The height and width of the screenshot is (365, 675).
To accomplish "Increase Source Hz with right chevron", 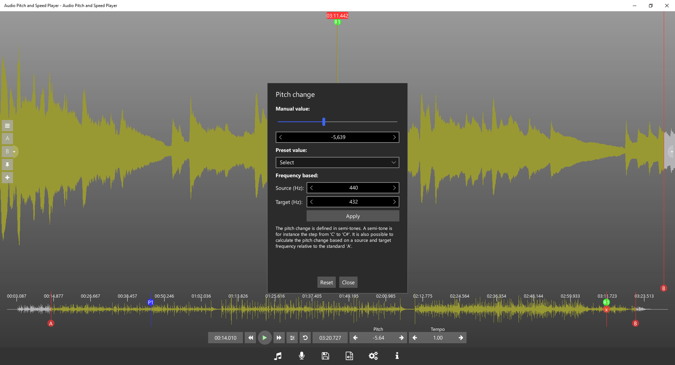I will (394, 188).
